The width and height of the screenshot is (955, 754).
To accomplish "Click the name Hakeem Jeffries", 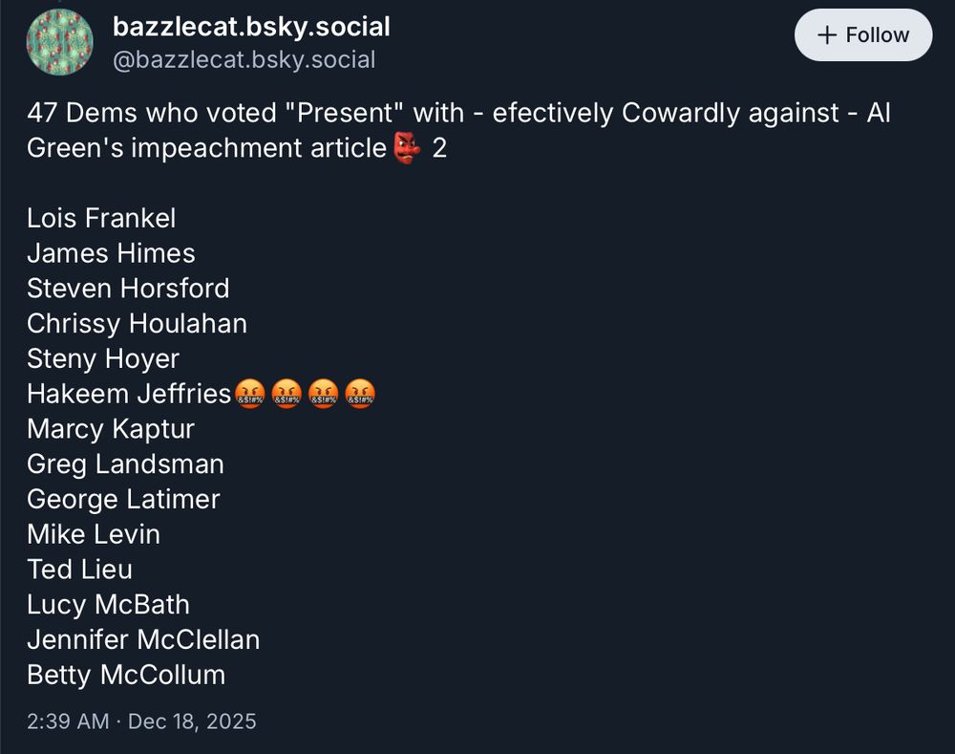I will pyautogui.click(x=129, y=394).
